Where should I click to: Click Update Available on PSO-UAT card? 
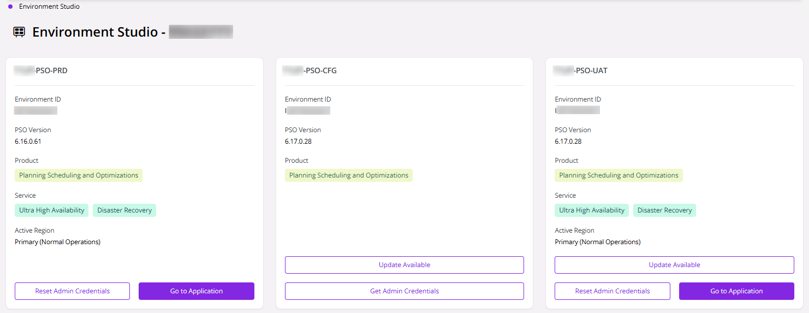[x=674, y=265]
